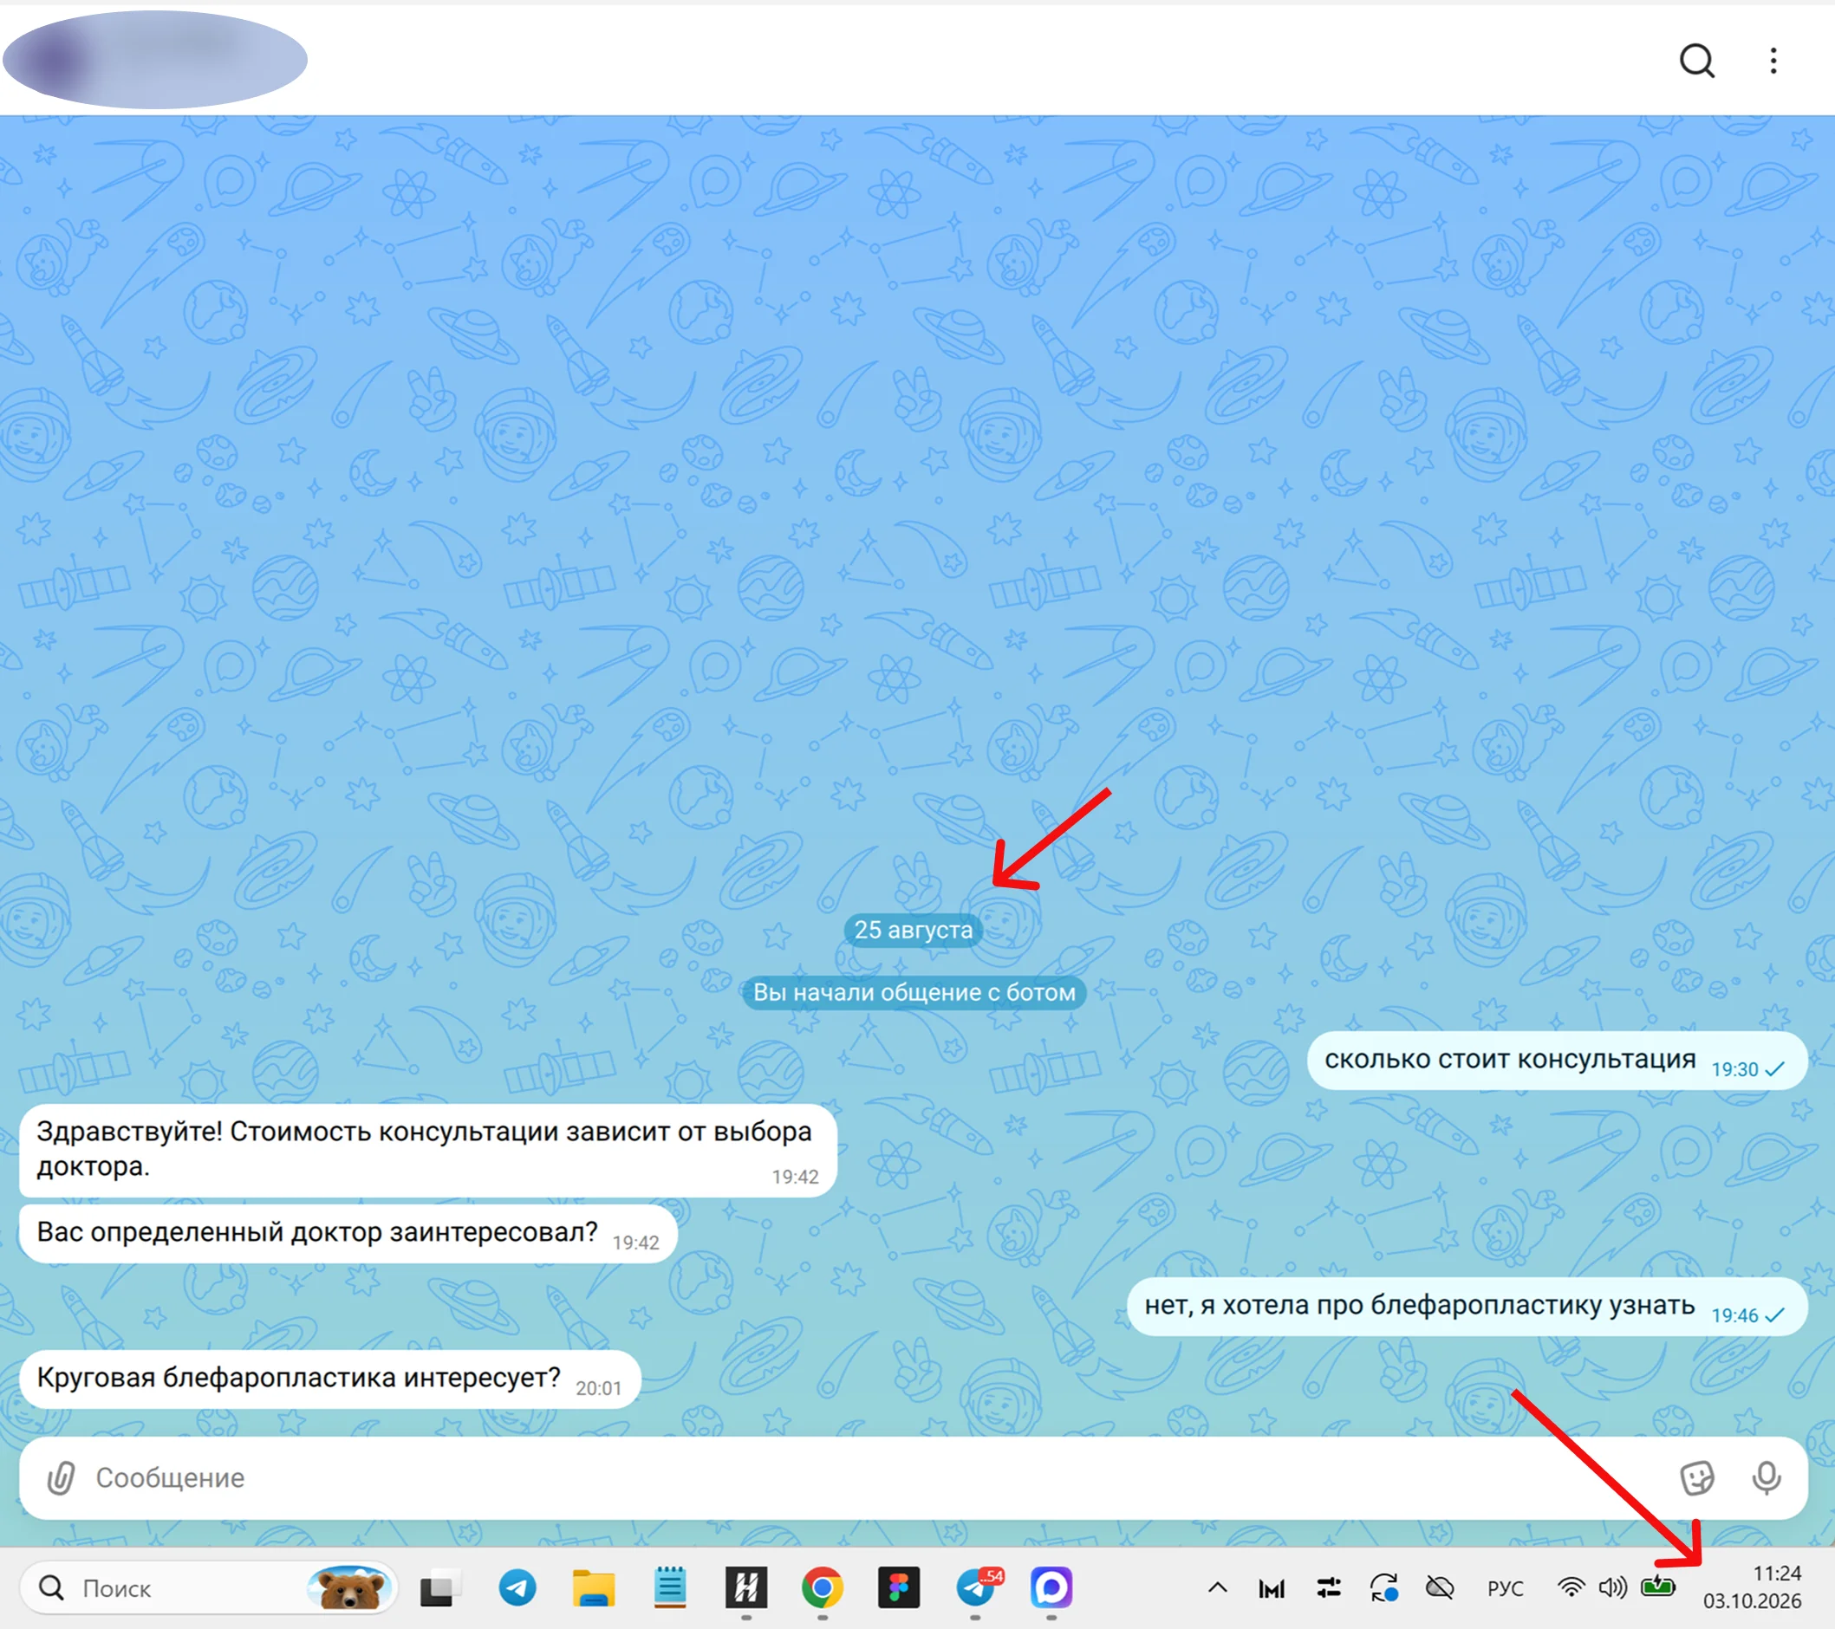Click message "Вас определенный доктор заинтересовал?"
The width and height of the screenshot is (1835, 1629).
pyautogui.click(x=348, y=1233)
